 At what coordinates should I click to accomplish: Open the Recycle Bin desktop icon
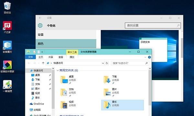[x=7, y=8]
